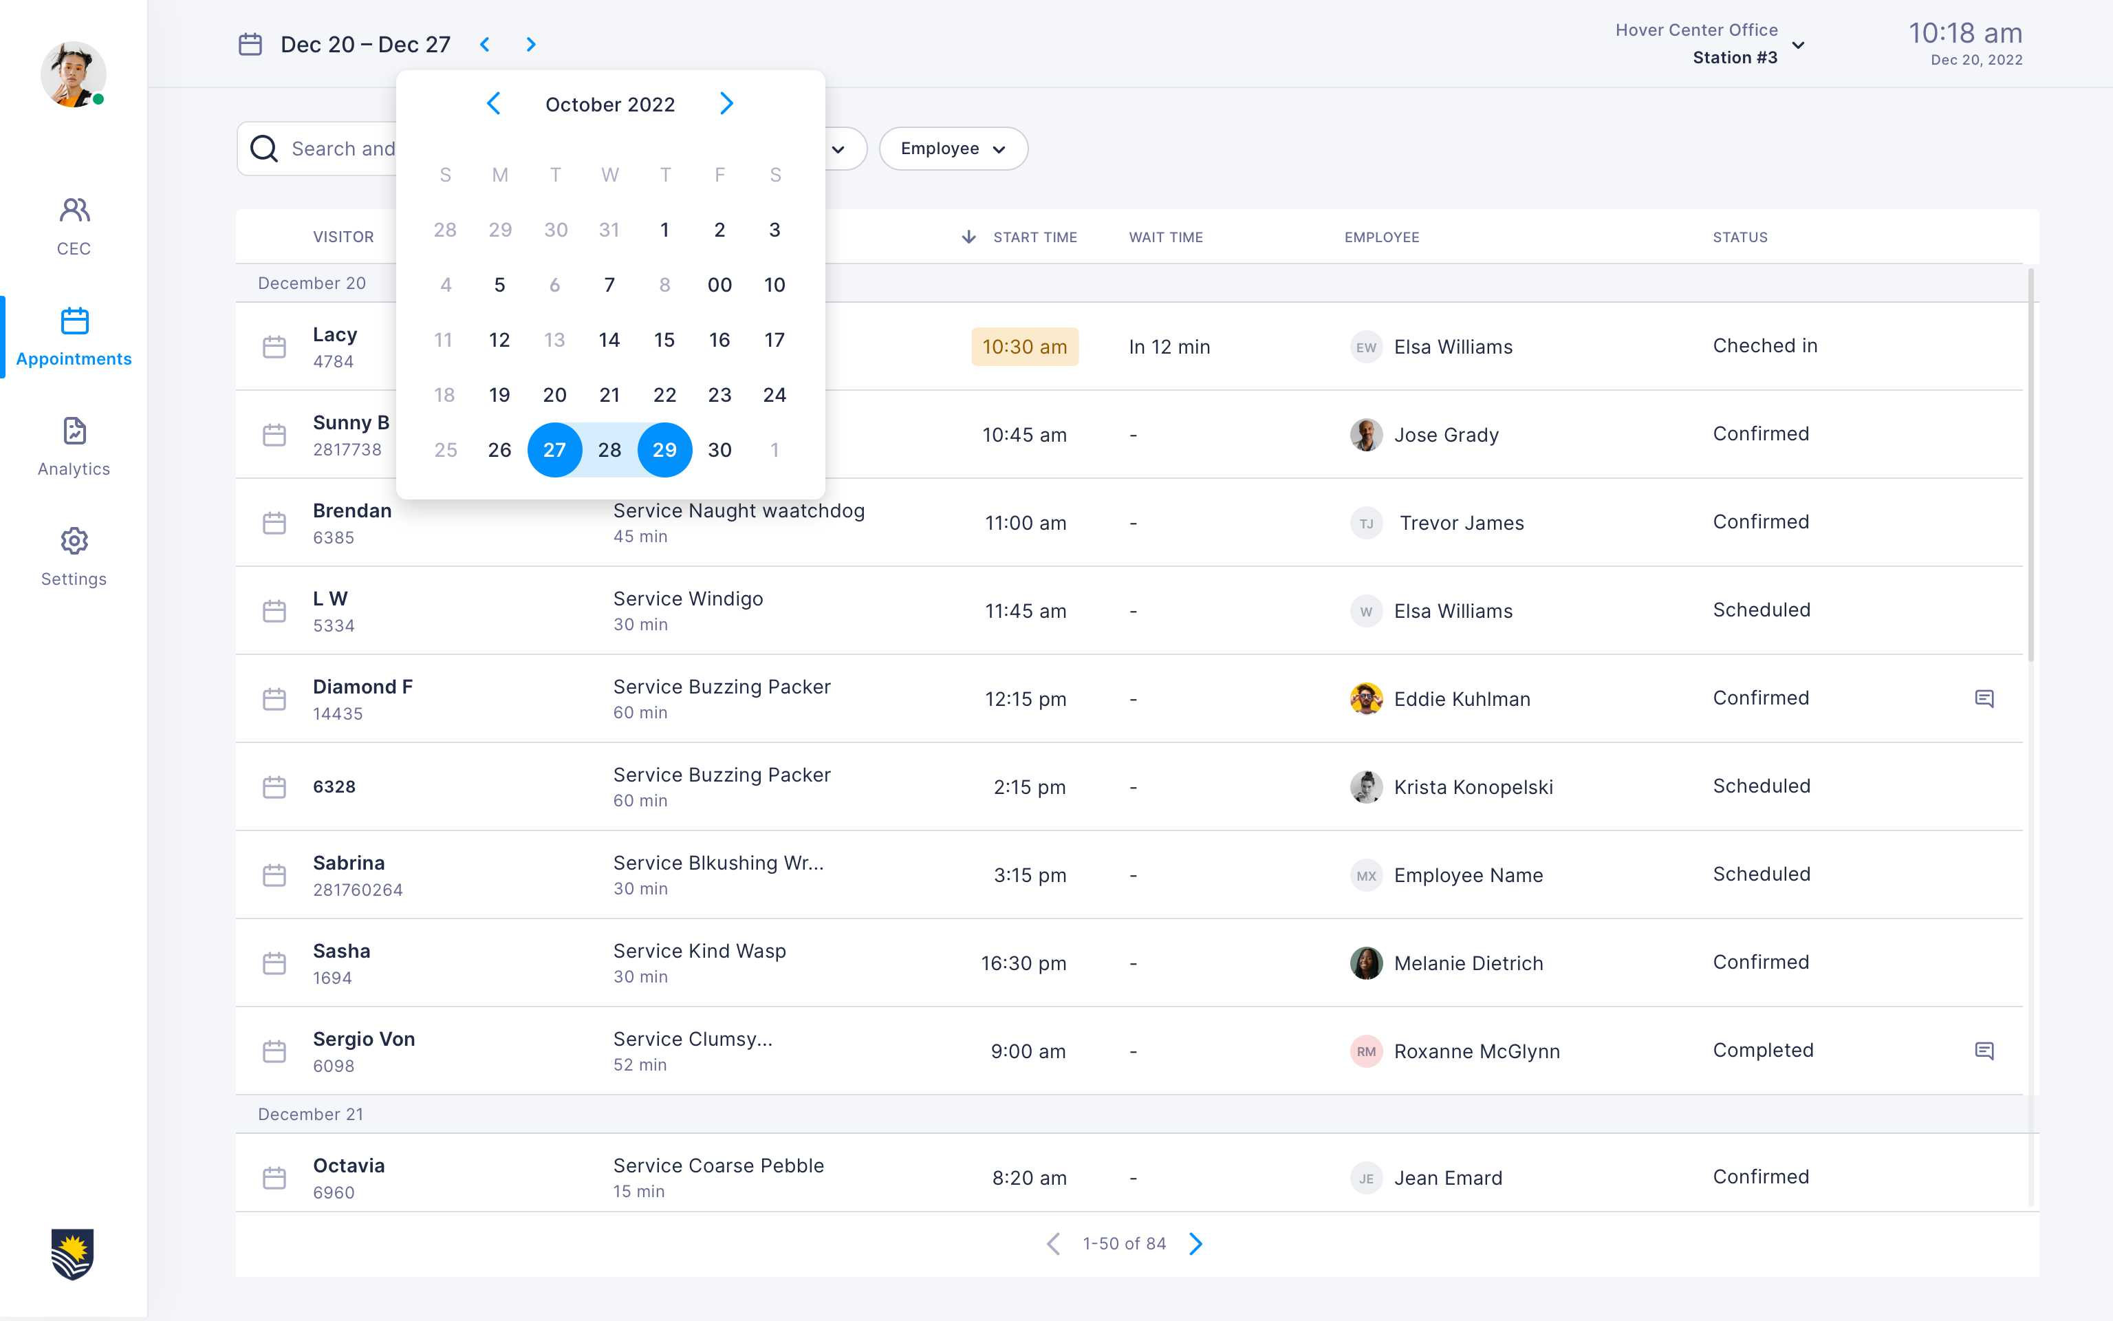Screen dimensions: 2113x1321
Task: Click the WAIT TIME column header
Action: [1166, 237]
